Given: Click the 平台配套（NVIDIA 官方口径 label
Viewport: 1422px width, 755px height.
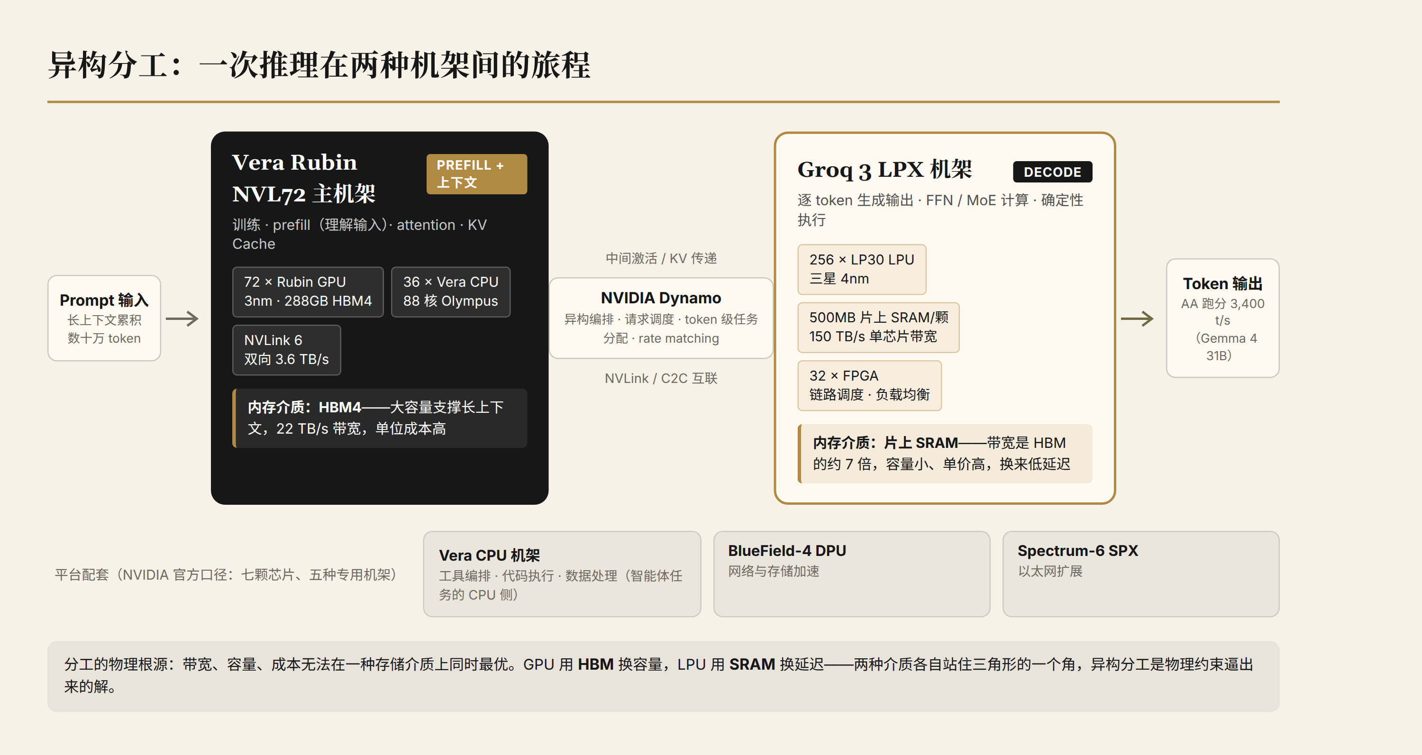Looking at the screenshot, I should pyautogui.click(x=226, y=574).
